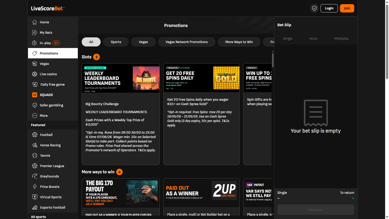Open Safer gambling shield icon in sidebar
Image resolution: width=389 pixels, height=219 pixels.
34,105
